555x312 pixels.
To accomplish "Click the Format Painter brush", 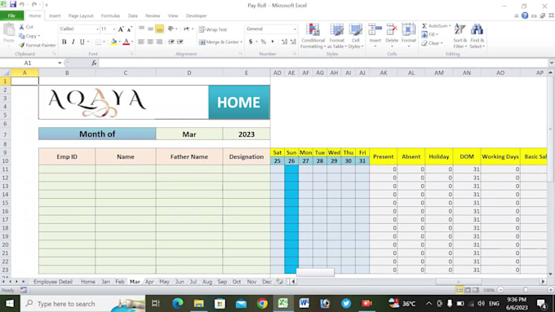I will 22,45.
